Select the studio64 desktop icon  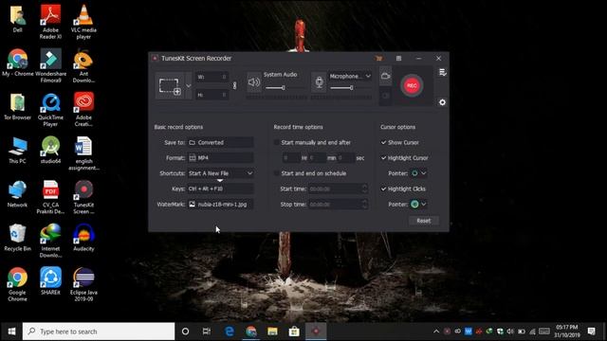50,150
